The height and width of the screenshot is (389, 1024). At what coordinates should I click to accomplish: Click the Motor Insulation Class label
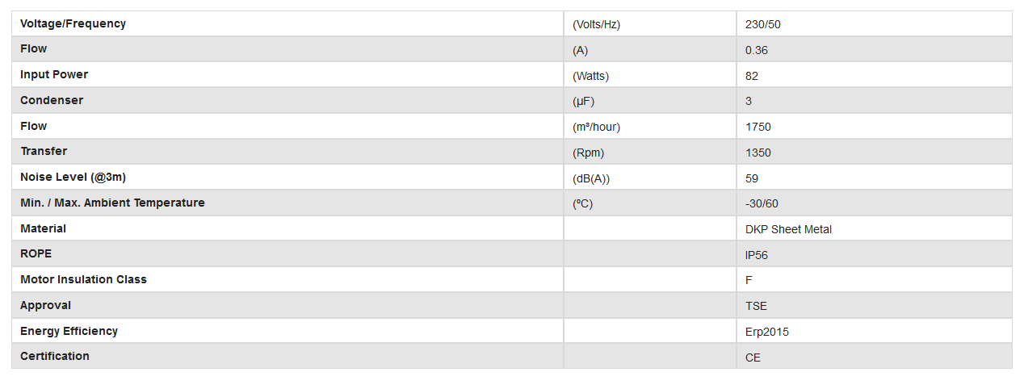click(x=83, y=280)
